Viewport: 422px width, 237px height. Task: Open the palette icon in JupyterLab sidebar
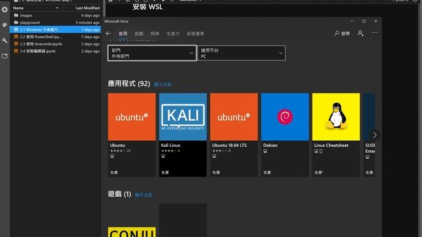5,25
